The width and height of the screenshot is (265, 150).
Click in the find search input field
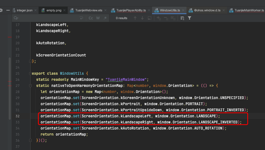[x=47, y=18]
